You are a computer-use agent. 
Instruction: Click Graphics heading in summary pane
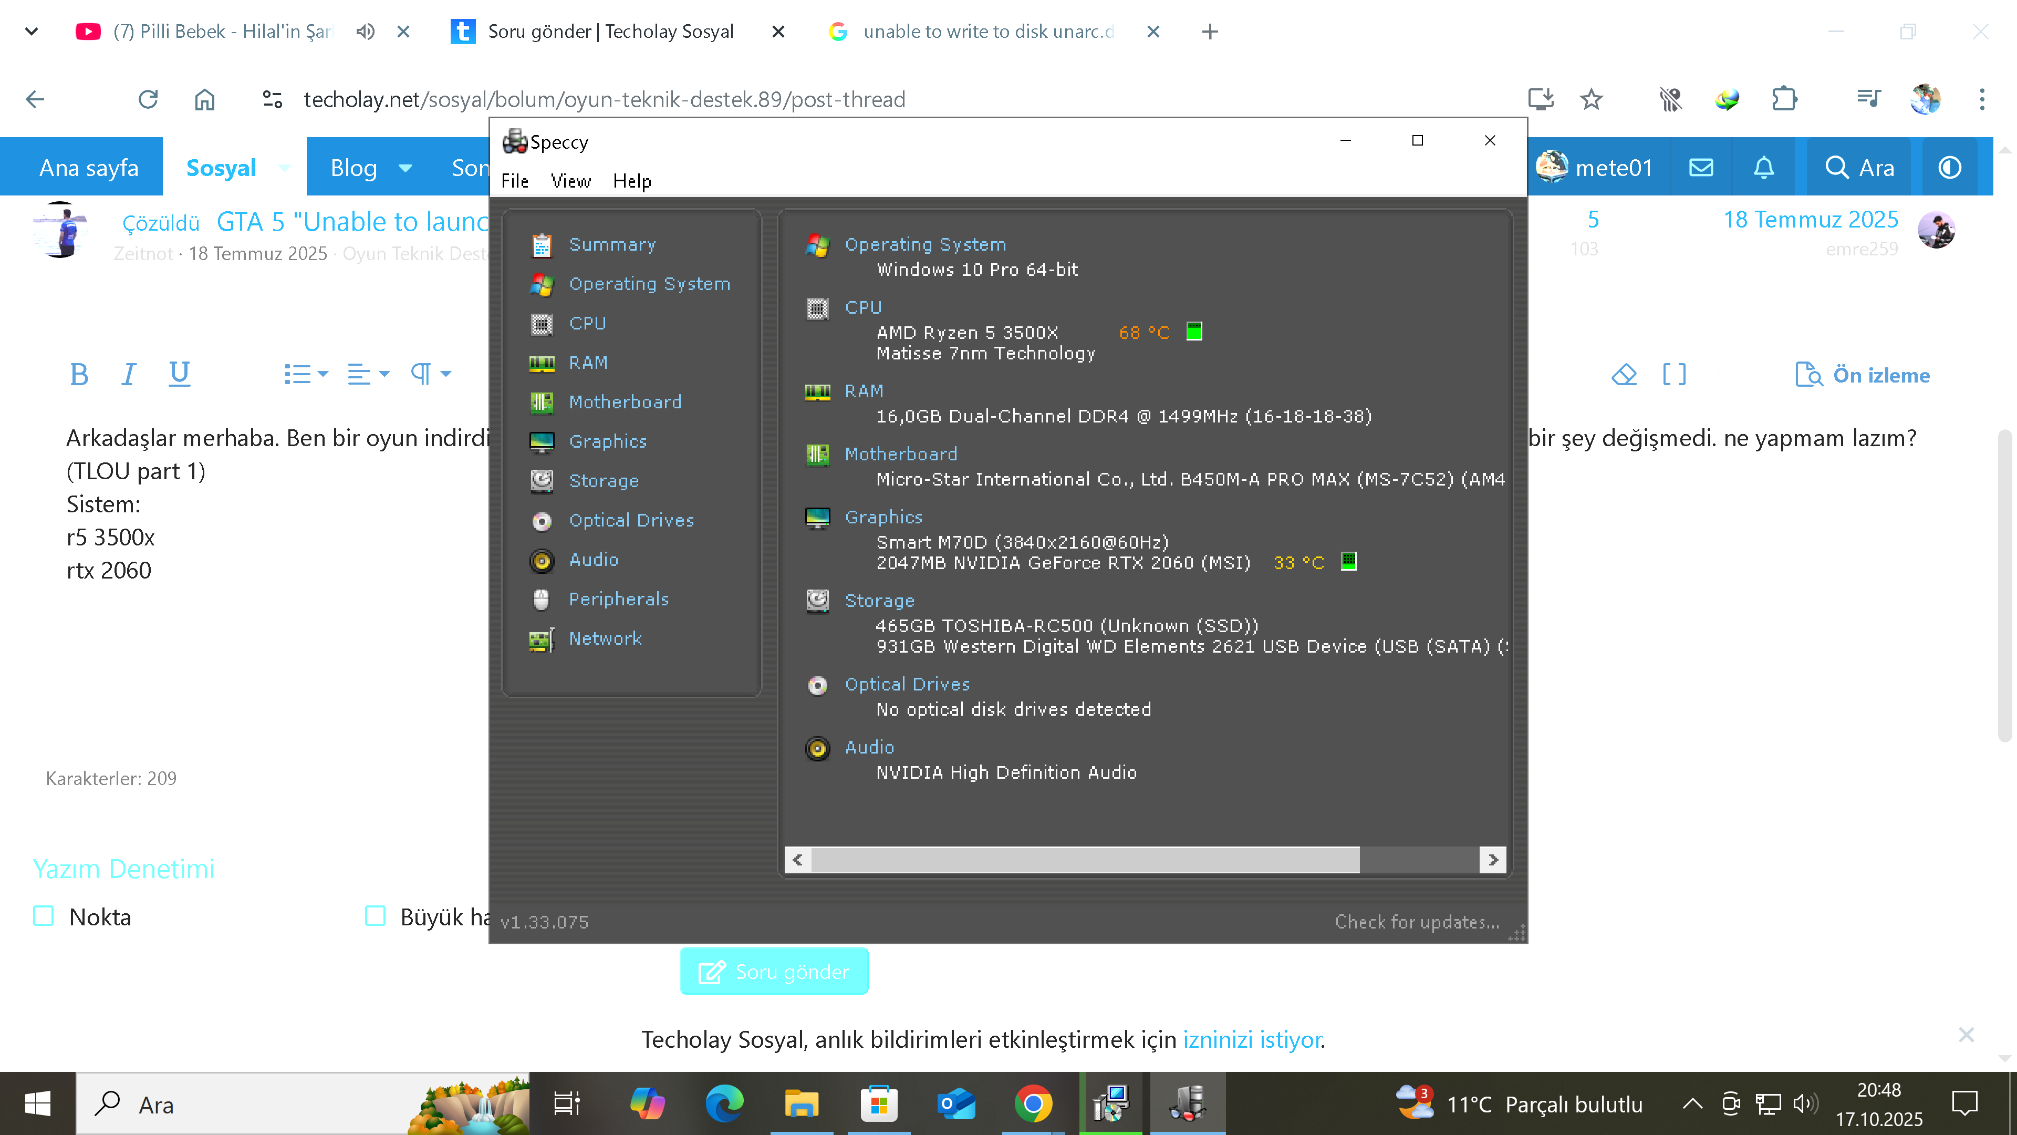(883, 517)
